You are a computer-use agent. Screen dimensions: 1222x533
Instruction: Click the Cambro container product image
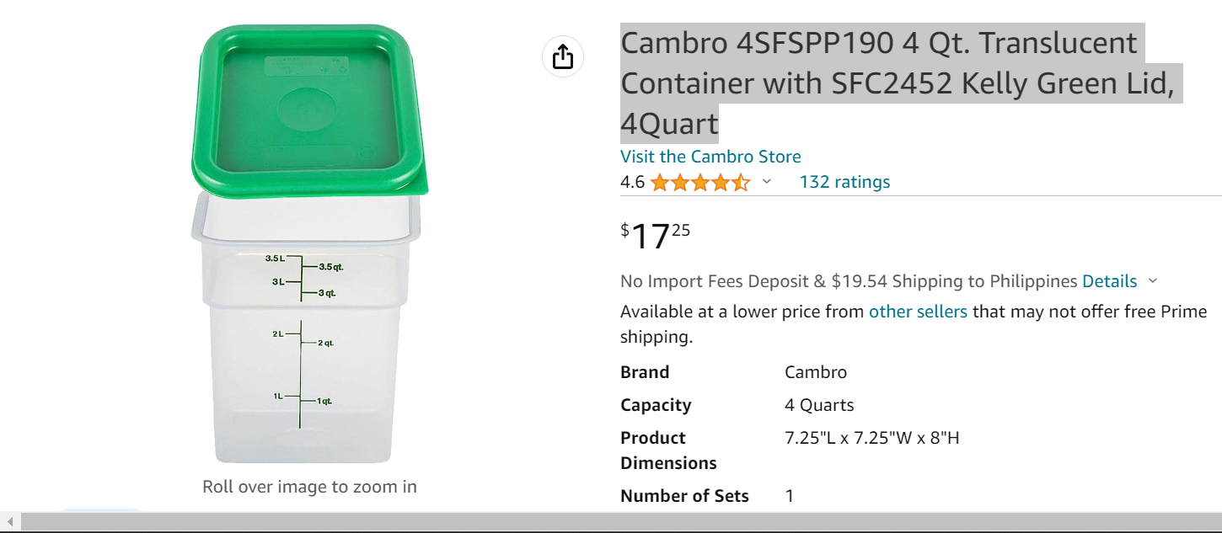point(310,244)
